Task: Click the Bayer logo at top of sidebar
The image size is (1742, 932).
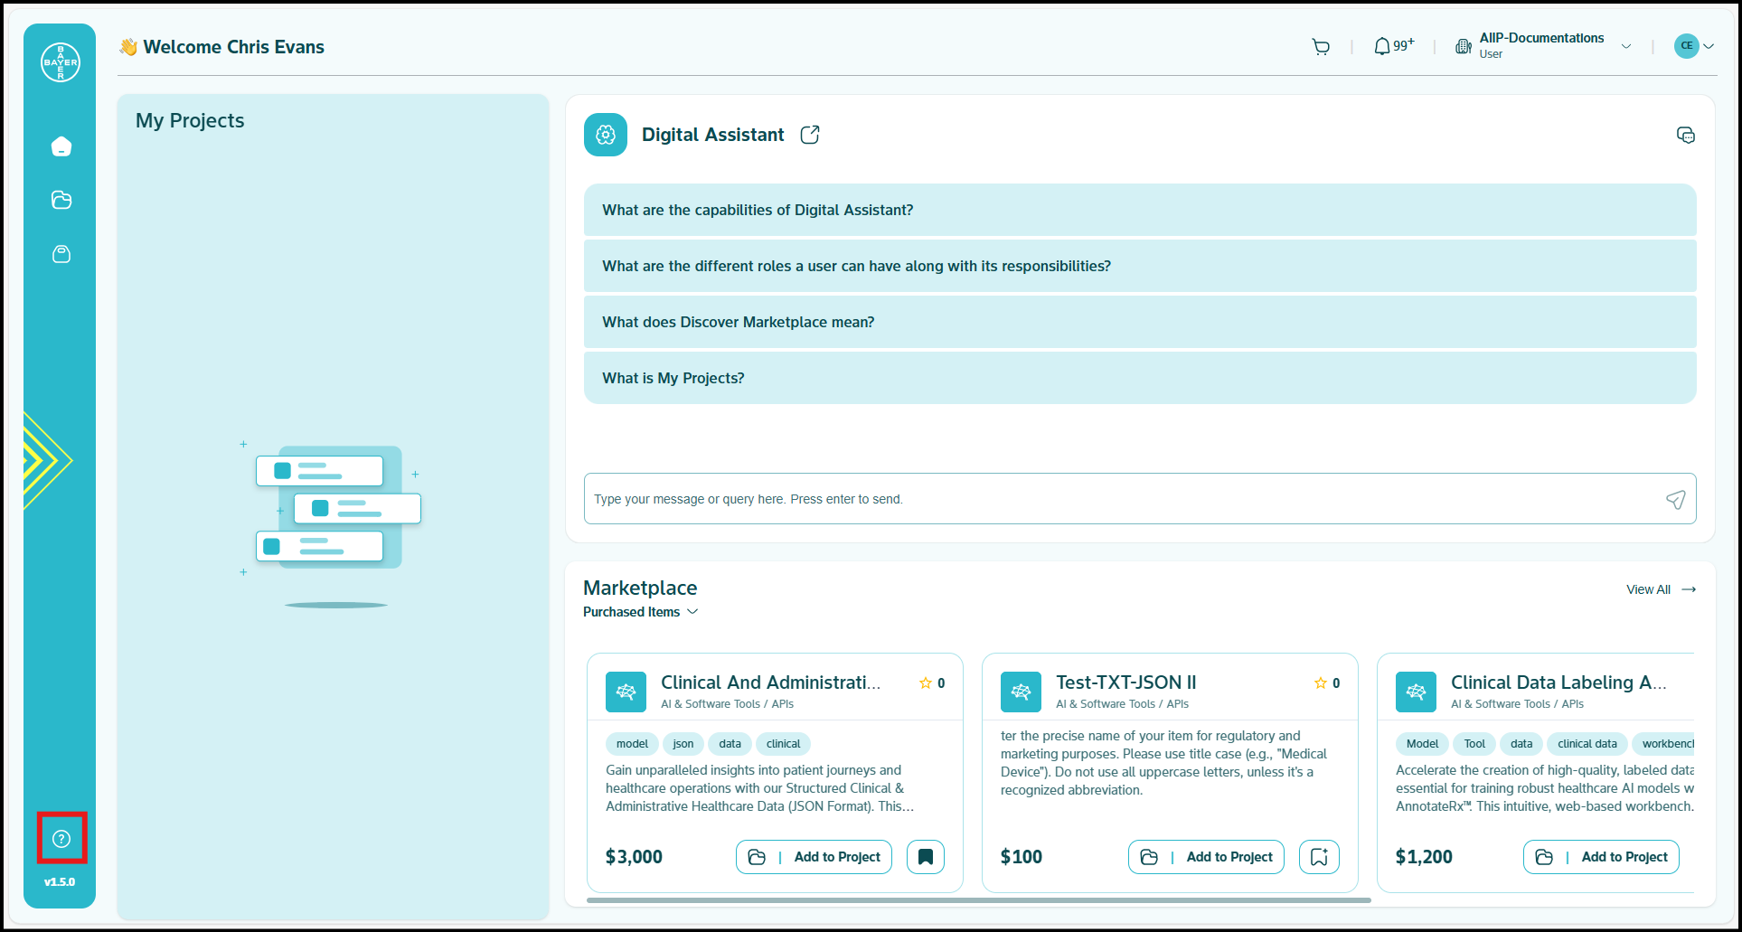Action: (60, 61)
